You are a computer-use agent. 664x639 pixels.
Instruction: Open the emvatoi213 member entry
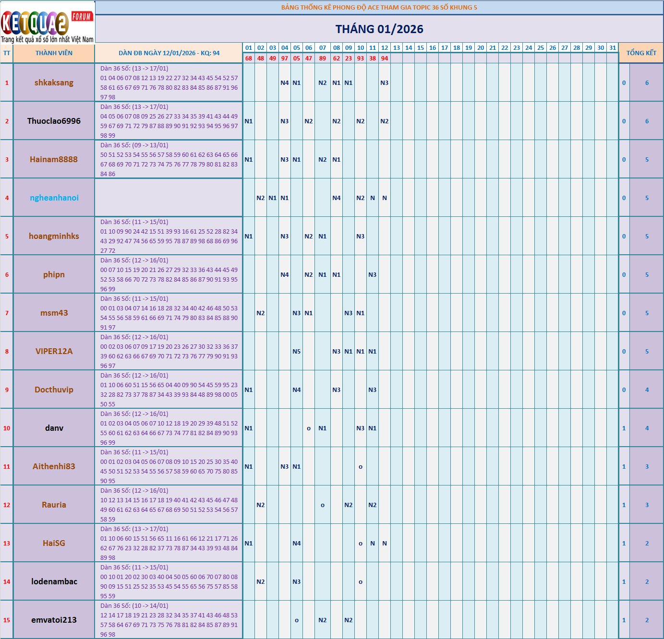click(54, 620)
